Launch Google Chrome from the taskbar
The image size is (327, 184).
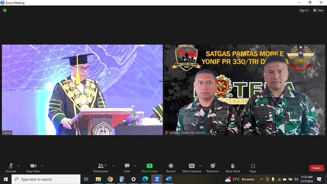110,179
